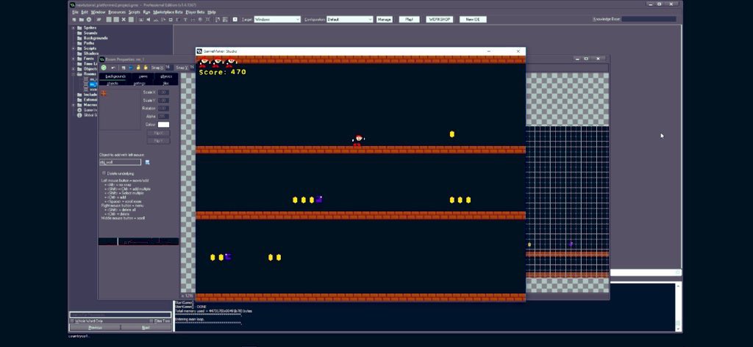Open the File menu
This screenshot has width=753, height=347.
point(75,12)
